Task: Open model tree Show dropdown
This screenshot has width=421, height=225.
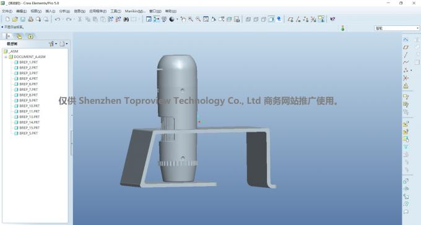Action: pyautogui.click(x=53, y=44)
